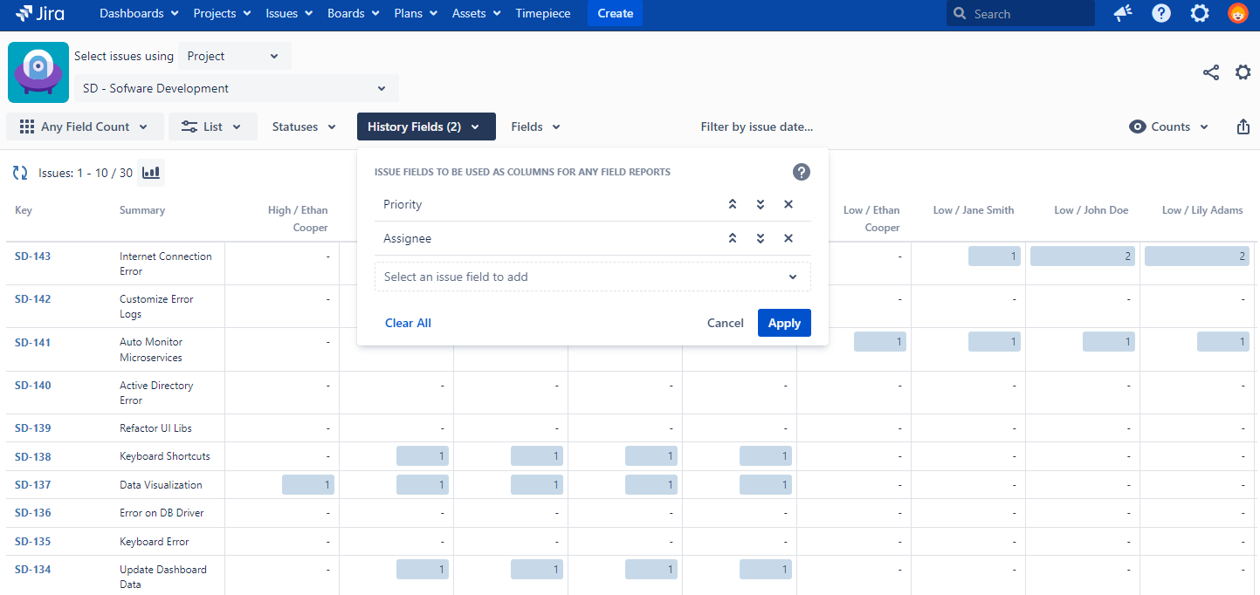
Task: Move Assignee field up
Action: pos(733,238)
